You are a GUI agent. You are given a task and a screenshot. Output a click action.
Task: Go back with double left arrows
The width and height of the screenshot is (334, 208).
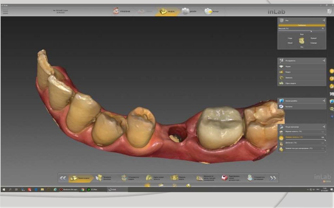tap(63, 178)
